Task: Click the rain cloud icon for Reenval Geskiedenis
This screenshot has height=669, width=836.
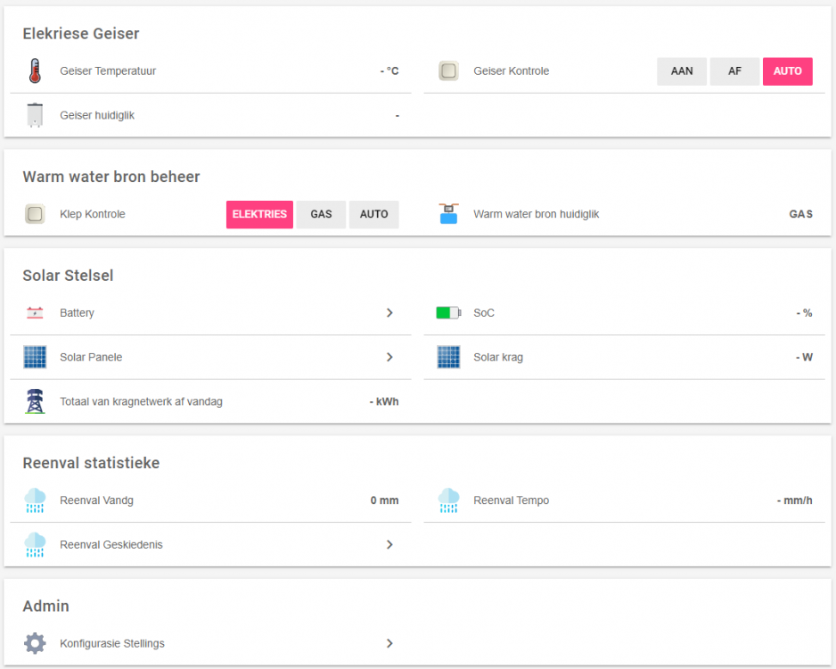Action: [x=35, y=545]
